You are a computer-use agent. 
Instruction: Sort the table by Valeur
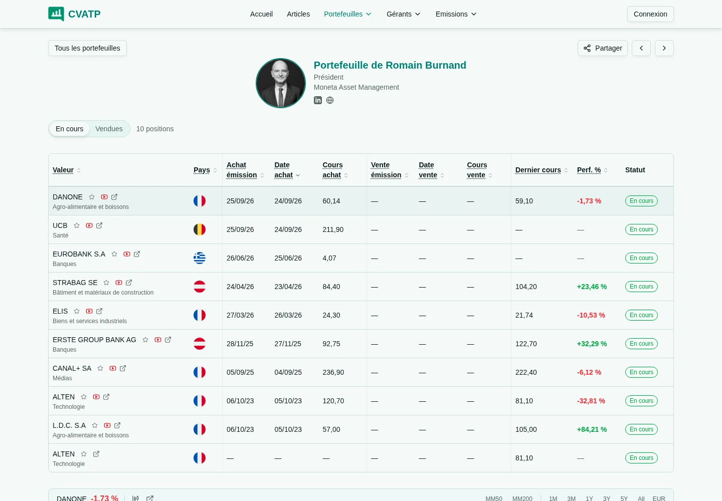67,170
